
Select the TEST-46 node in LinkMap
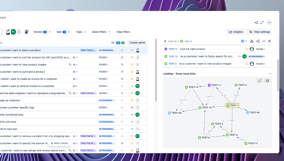tap(253, 112)
